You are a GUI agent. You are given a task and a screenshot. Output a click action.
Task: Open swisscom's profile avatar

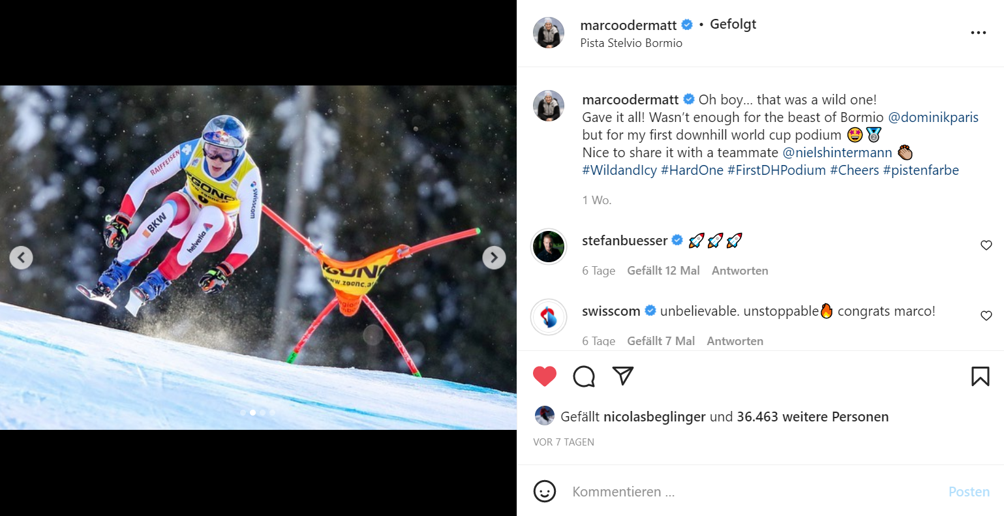pyautogui.click(x=549, y=317)
